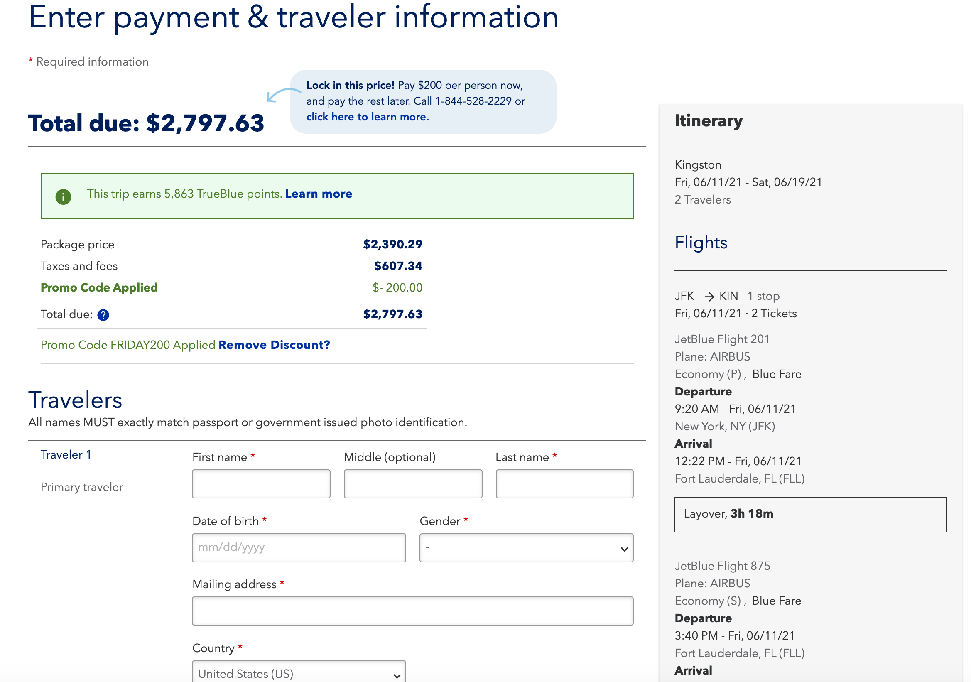
Task: Click the Promo Code Applied label
Action: 99,288
